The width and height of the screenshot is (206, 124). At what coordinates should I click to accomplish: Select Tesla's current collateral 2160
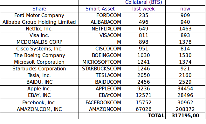point(185,75)
